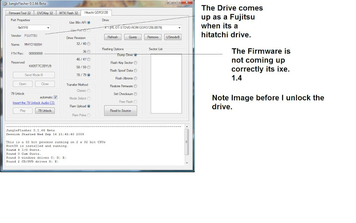This screenshot has width=356, height=223.
Task: Select the Free Flash option
Action: point(135,102)
